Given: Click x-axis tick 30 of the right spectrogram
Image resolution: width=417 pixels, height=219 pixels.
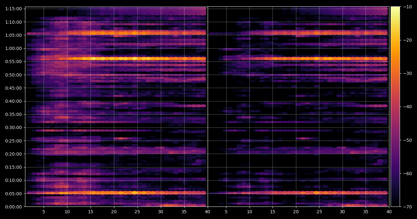Looking at the screenshot, I should pyautogui.click(x=343, y=212).
